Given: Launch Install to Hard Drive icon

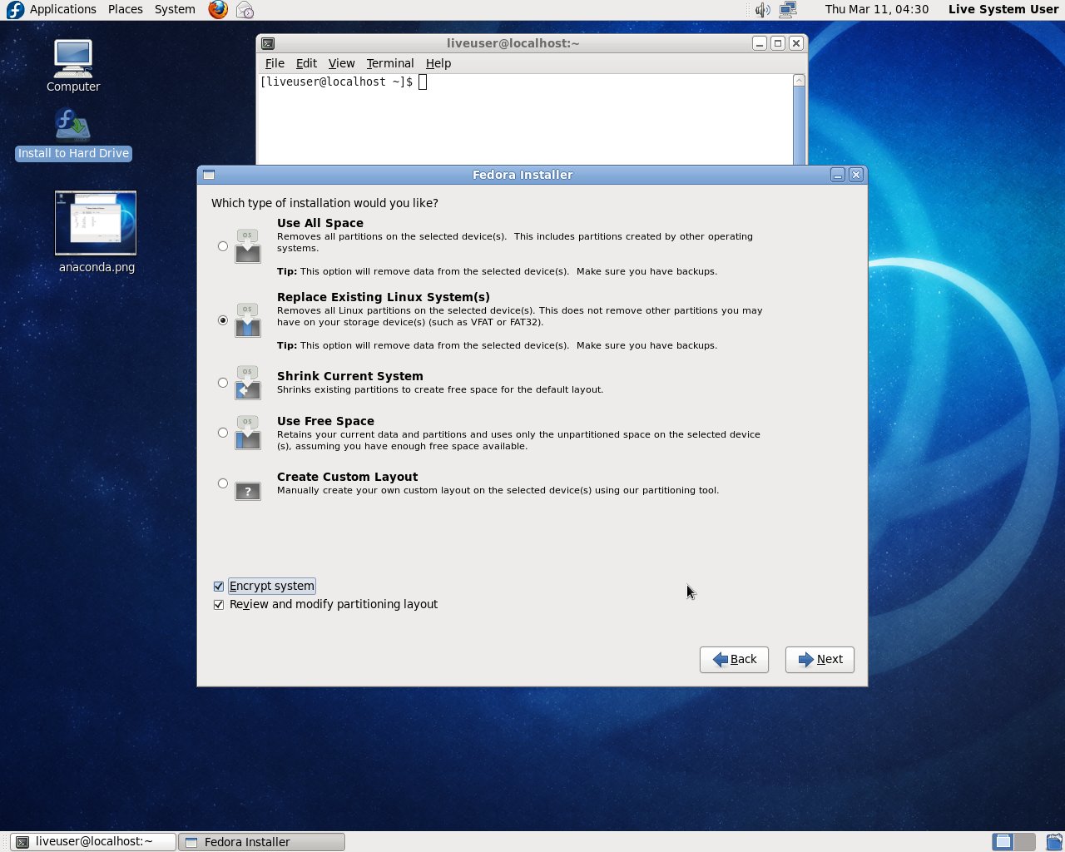Looking at the screenshot, I should 73,126.
